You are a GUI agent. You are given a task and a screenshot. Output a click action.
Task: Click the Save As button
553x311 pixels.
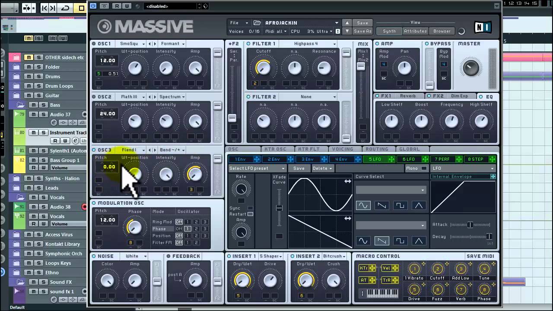362,31
